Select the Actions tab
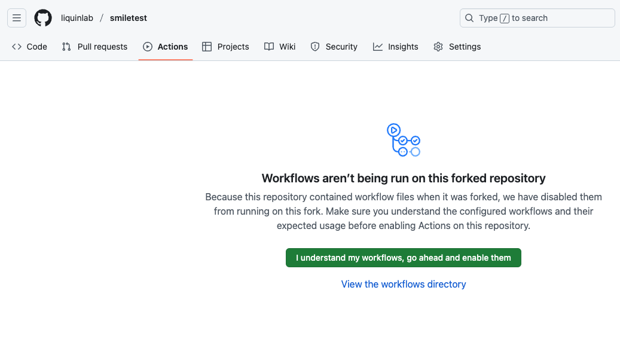Viewport: 620px width, 342px height. (x=165, y=47)
